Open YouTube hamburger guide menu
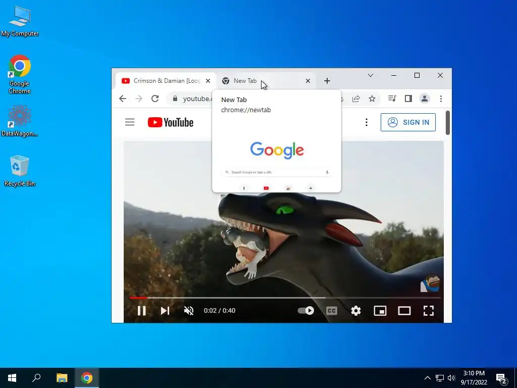 (130, 122)
